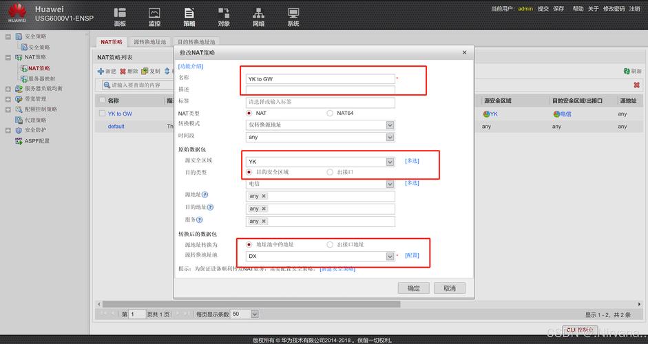The height and width of the screenshot is (344, 648).
Task: Expand the 服务器负载均衡 tree node
Action: click(8, 89)
